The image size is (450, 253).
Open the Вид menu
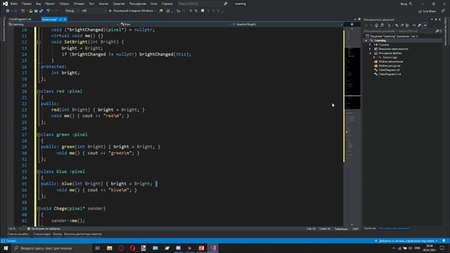point(39,4)
